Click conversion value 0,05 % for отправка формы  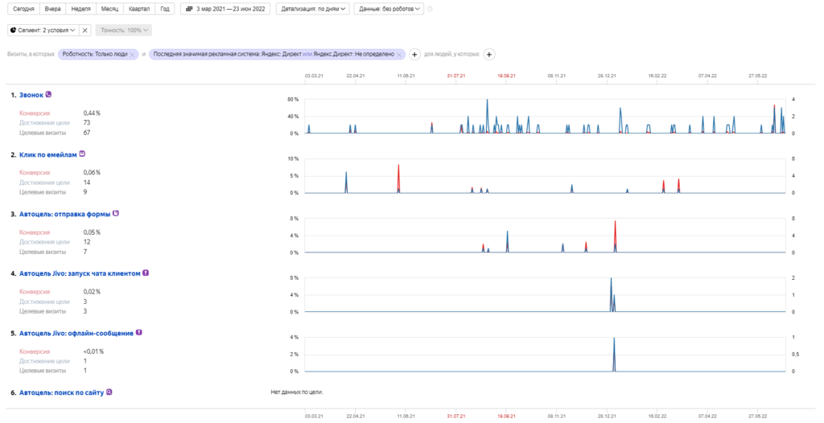tap(92, 232)
